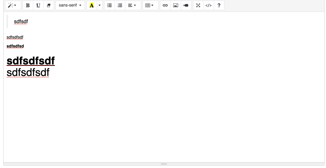Open the table insert dropdown
Screen dimensions: 326x168
(150, 5)
